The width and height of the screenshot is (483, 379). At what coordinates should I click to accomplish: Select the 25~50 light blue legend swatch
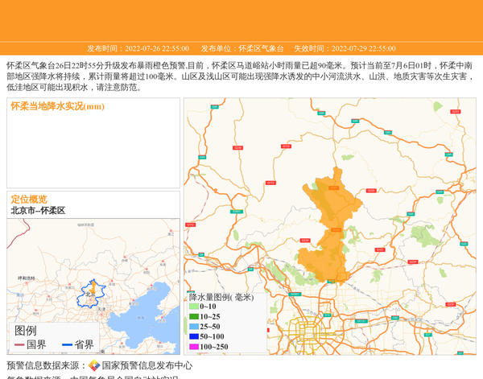pos(193,327)
